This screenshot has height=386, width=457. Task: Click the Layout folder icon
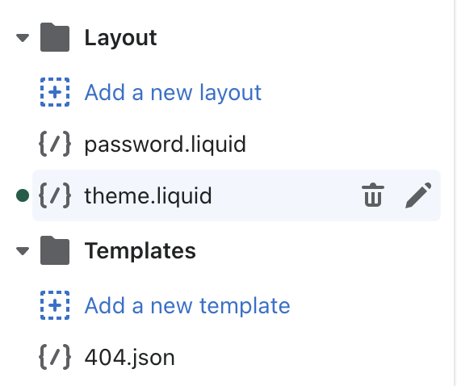[55, 37]
